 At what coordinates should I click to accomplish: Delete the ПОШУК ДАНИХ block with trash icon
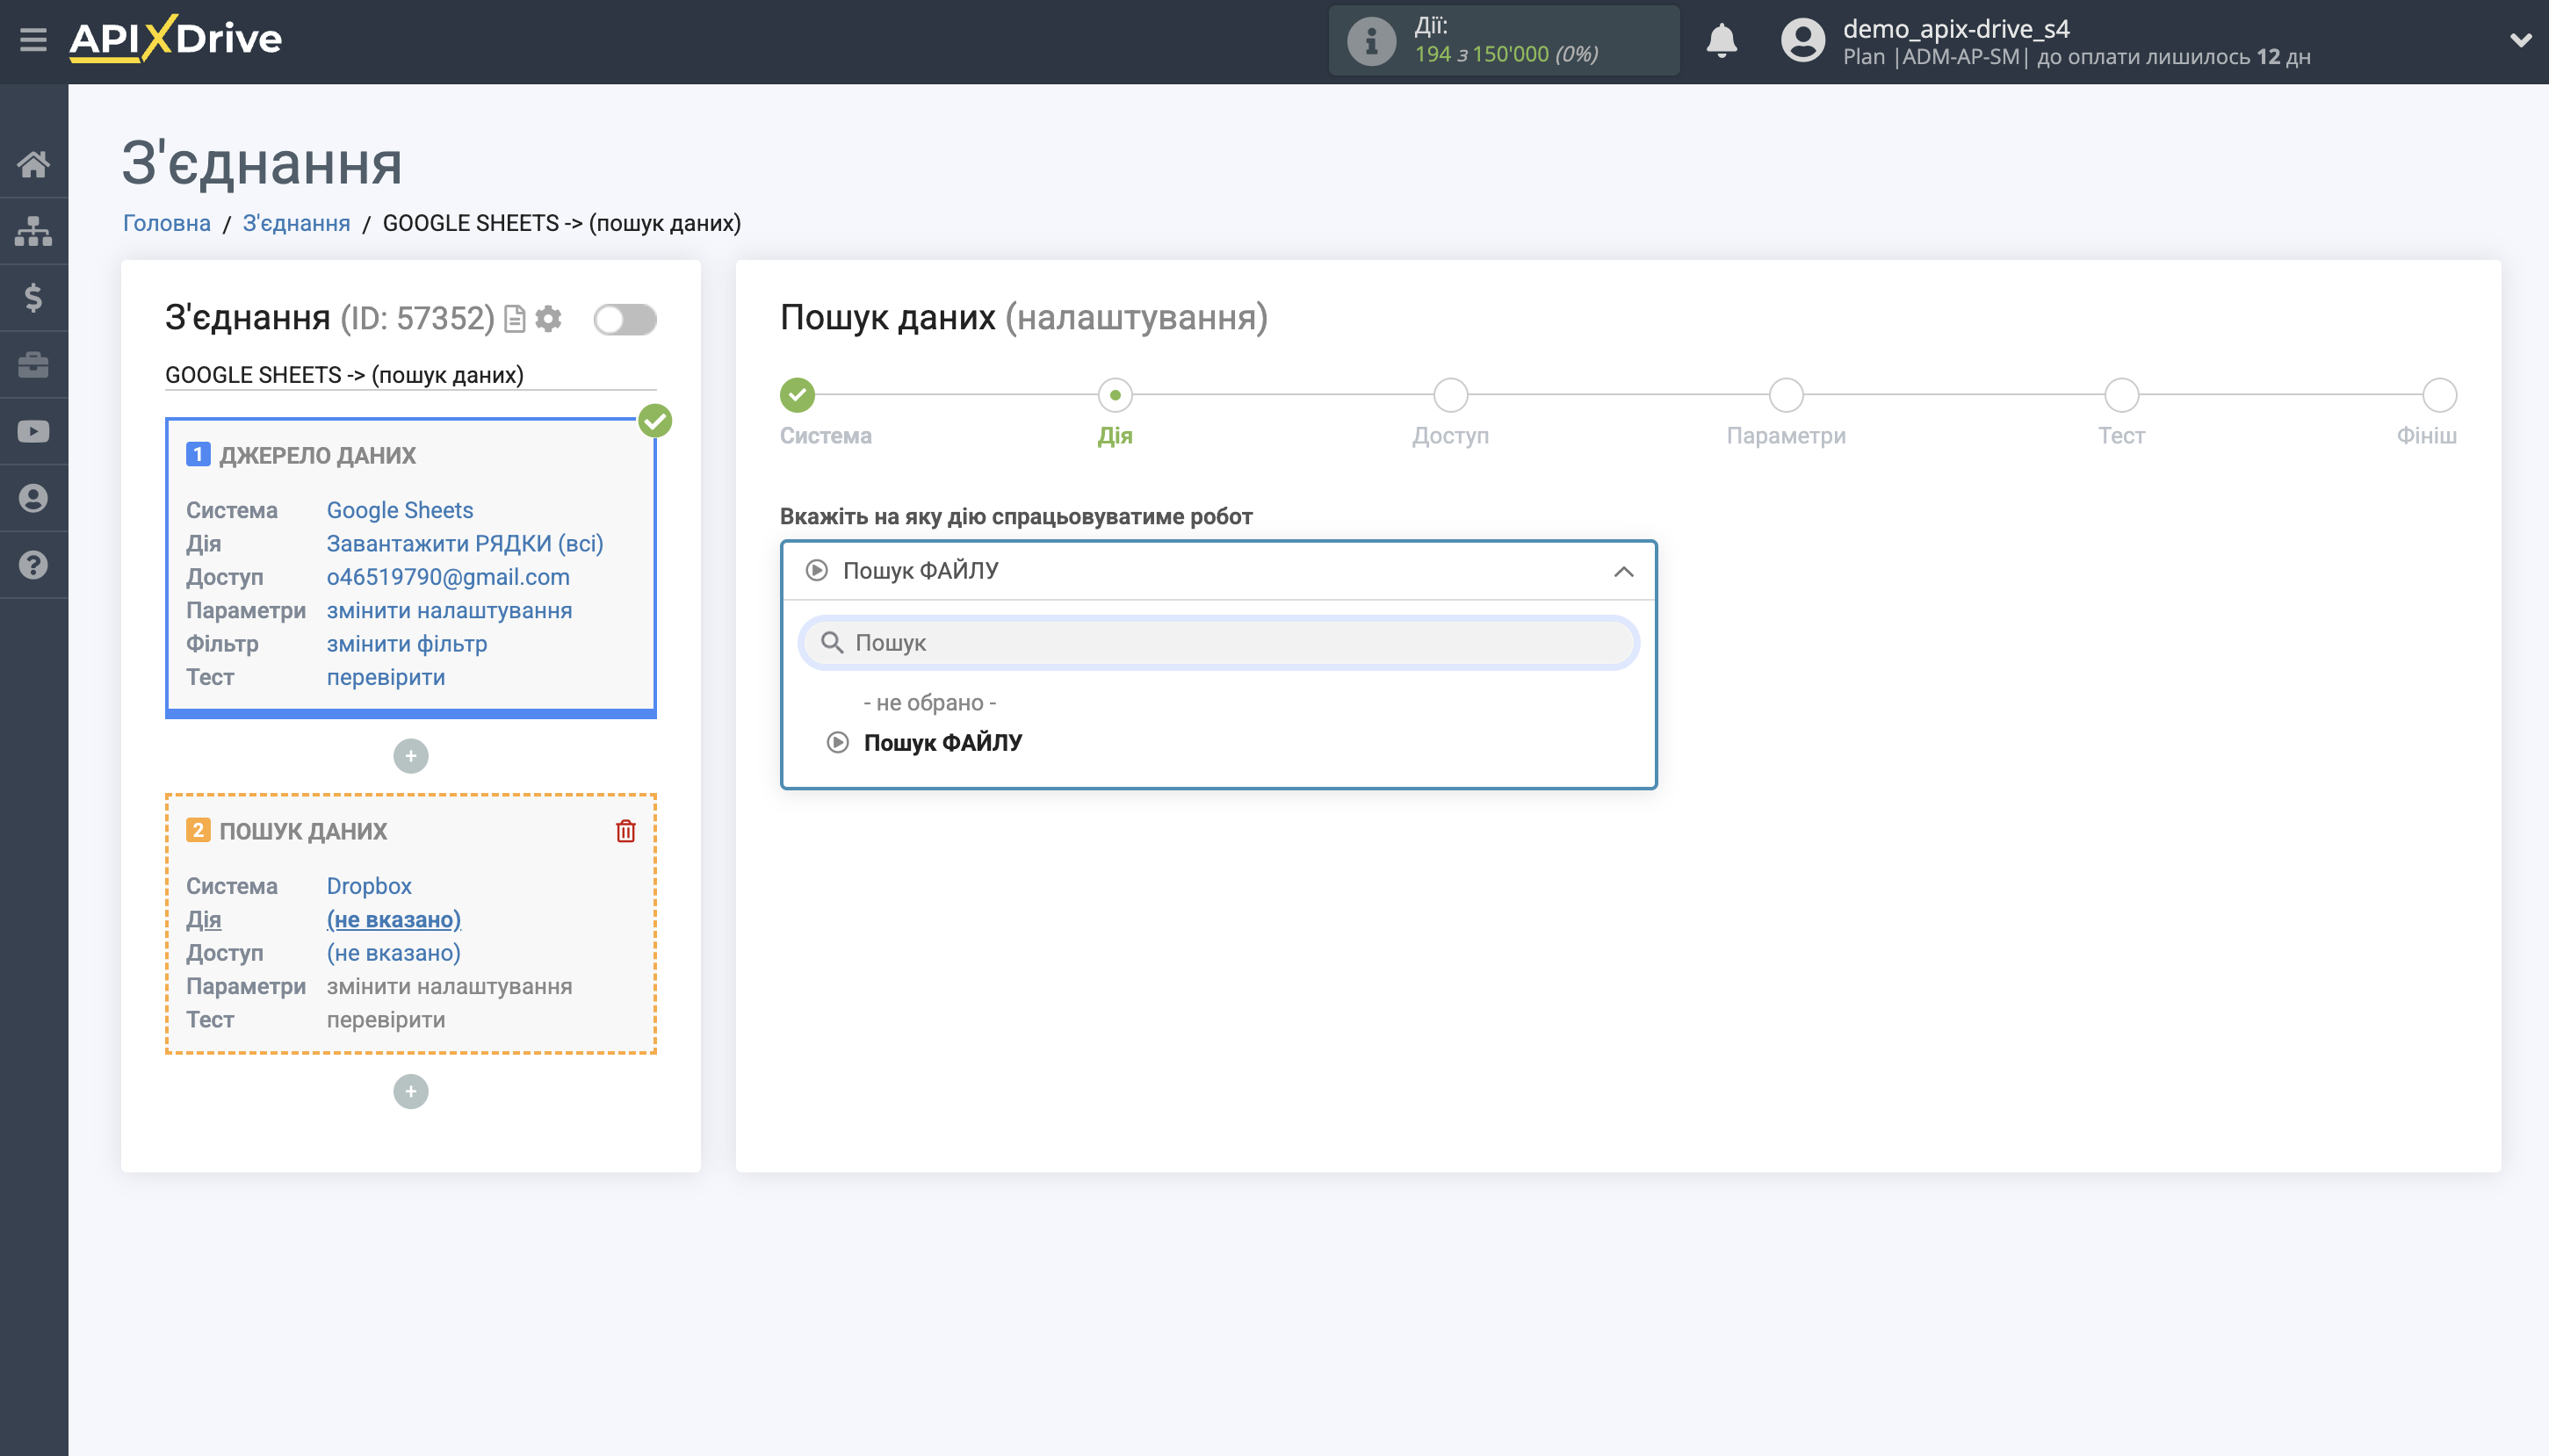click(x=625, y=829)
